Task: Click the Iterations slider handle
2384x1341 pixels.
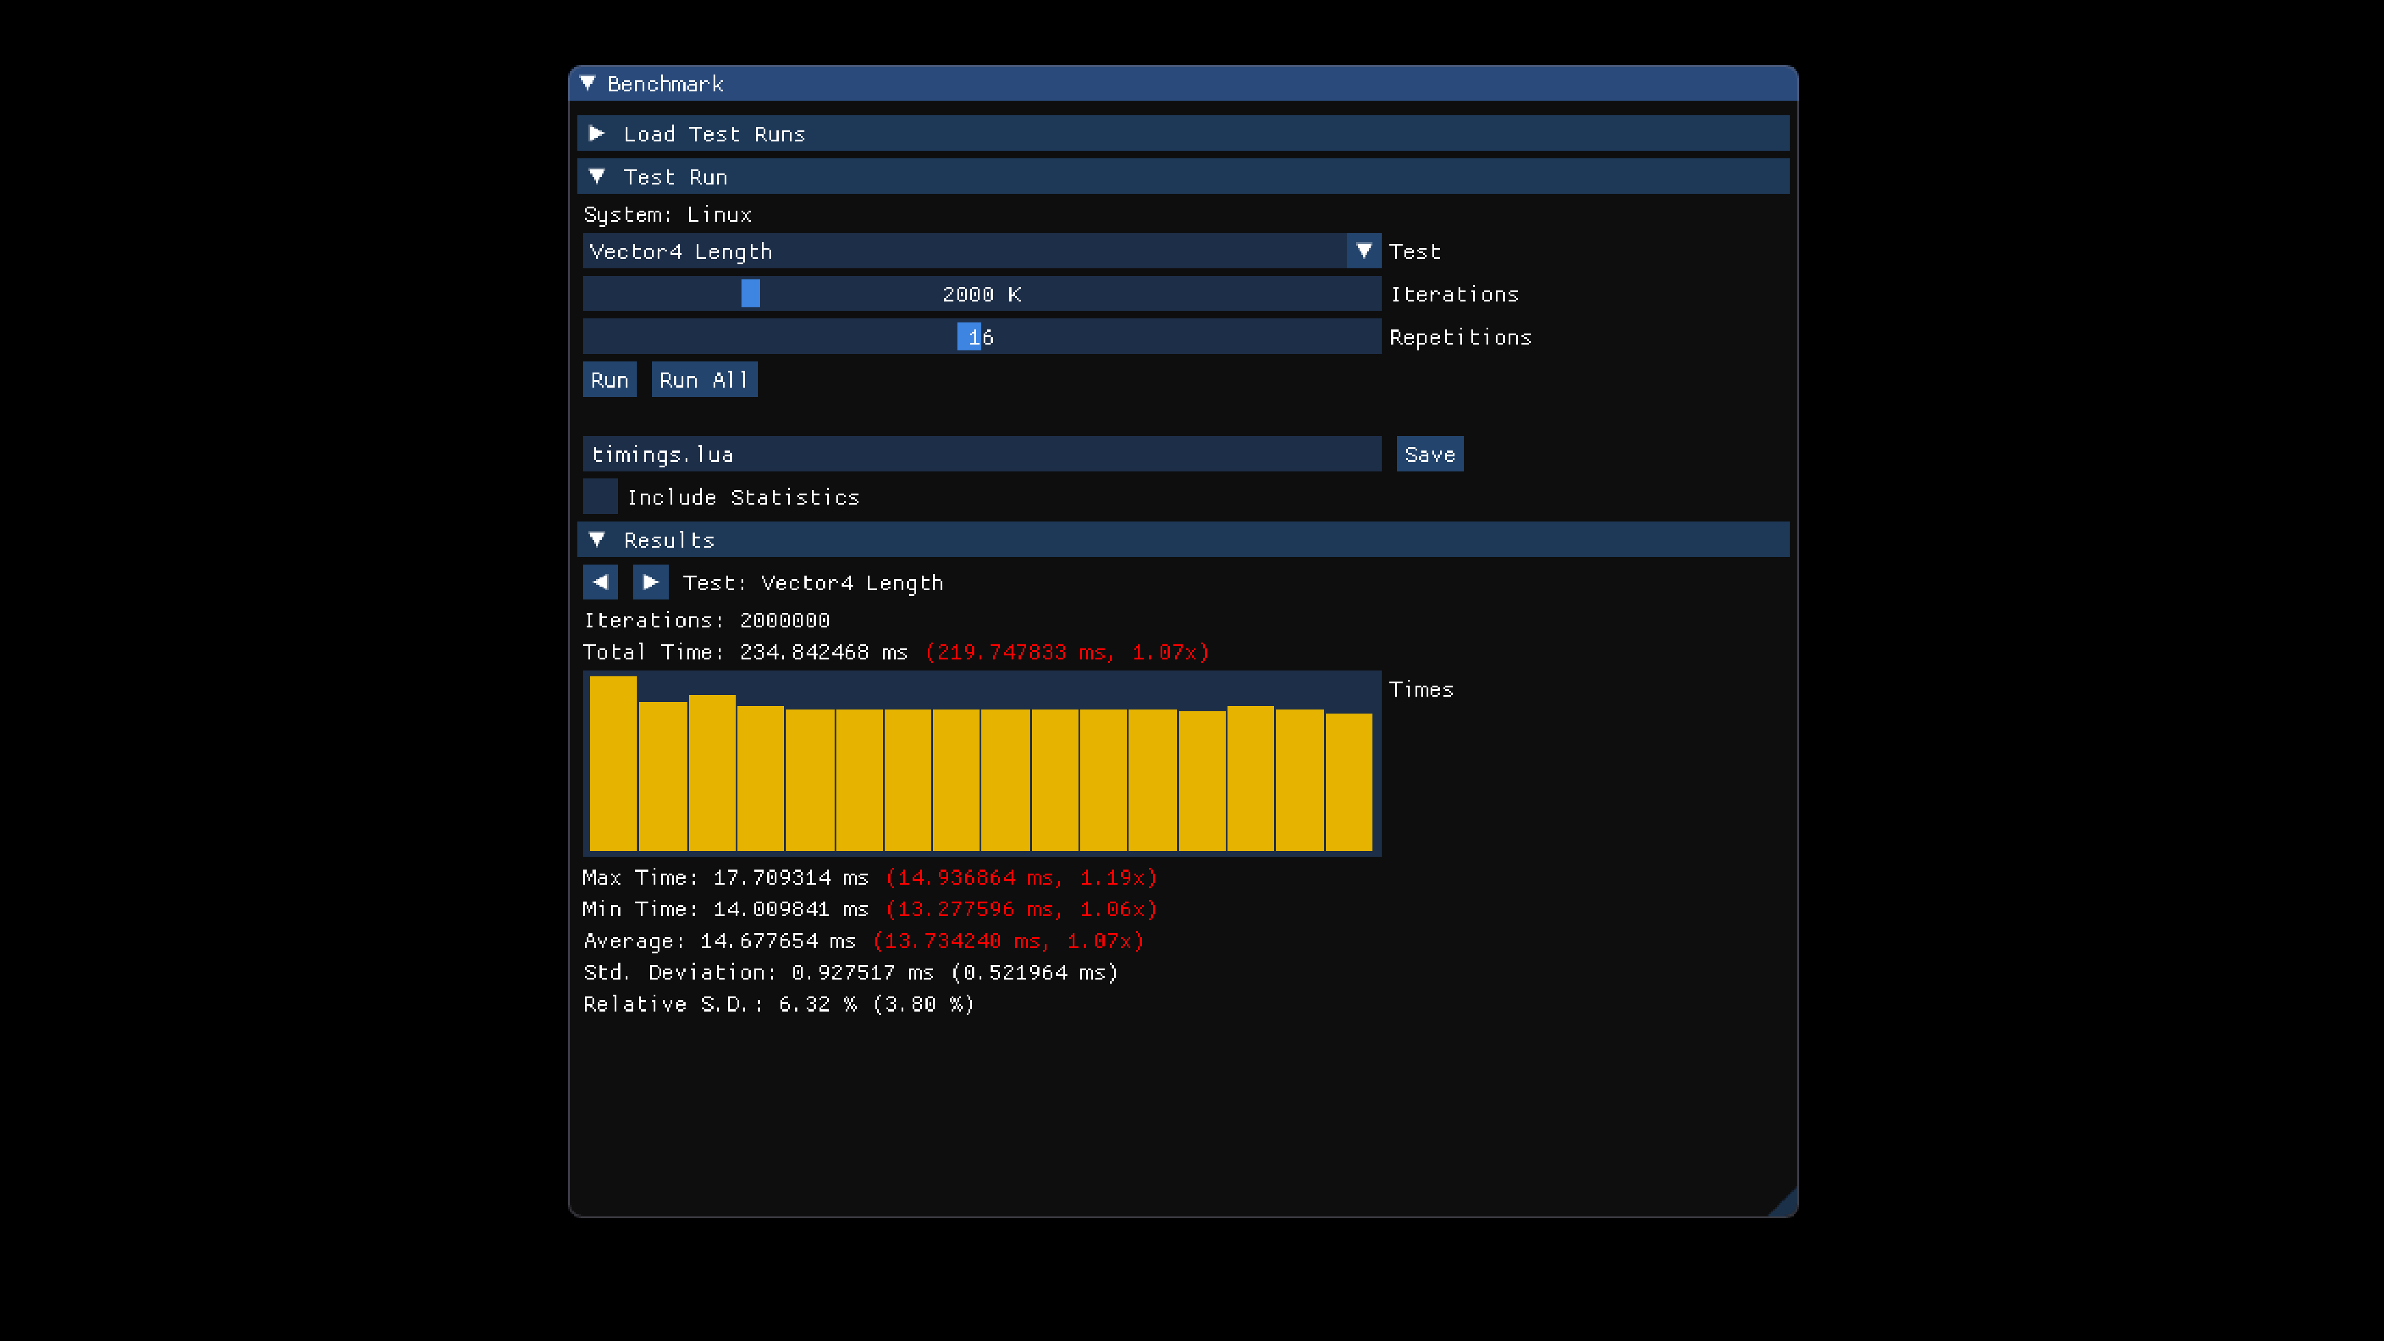Action: coord(751,295)
